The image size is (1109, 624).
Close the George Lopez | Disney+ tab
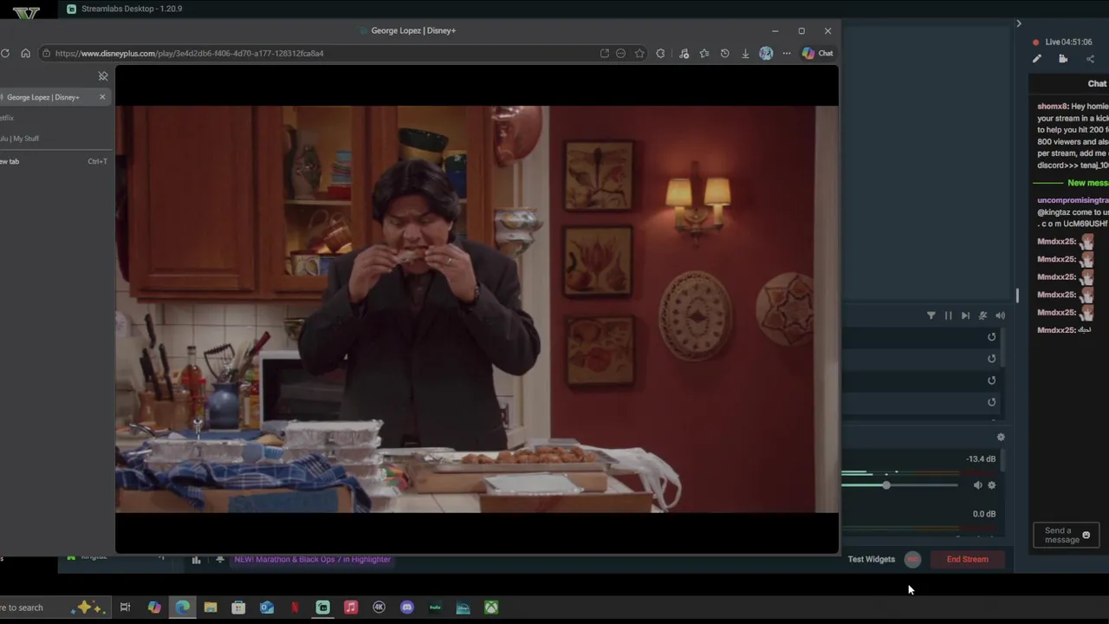102,97
